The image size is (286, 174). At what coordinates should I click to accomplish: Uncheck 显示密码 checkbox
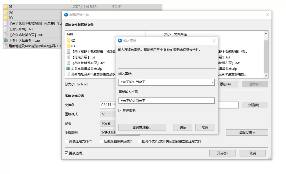point(120,111)
